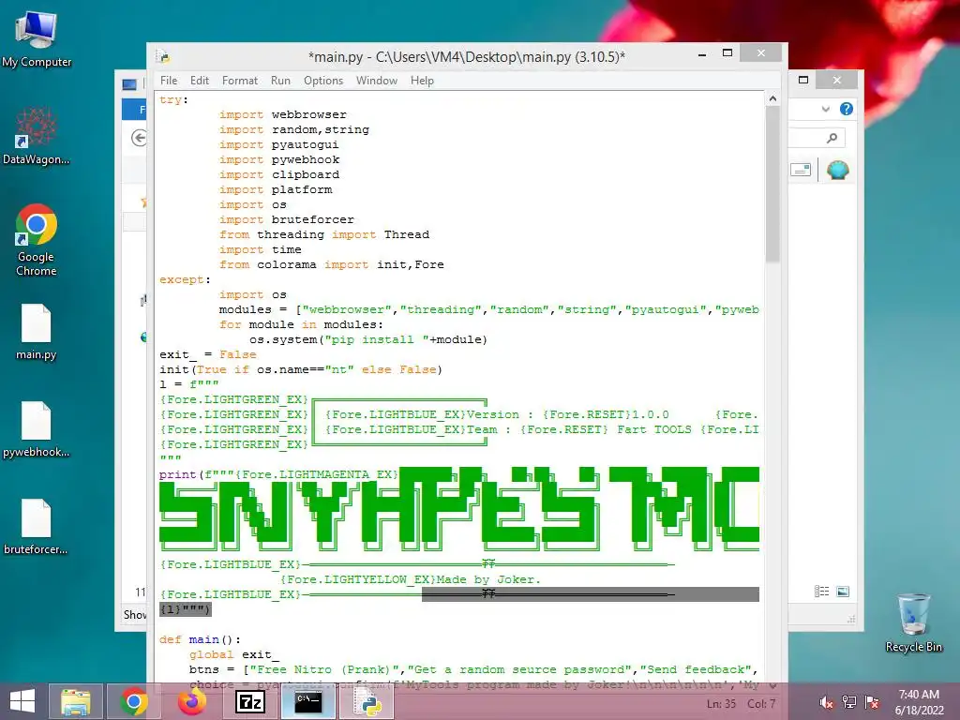Select the bruteforcer file on the desktop
Screen dimensions: 960x720
click(37, 527)
